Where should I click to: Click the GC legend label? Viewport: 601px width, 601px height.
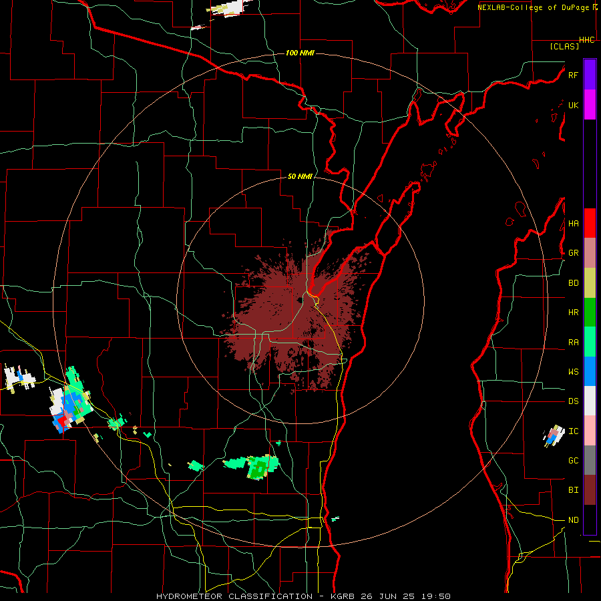[x=573, y=461]
